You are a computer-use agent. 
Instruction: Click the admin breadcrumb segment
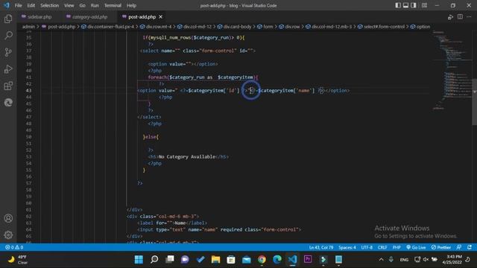point(28,27)
